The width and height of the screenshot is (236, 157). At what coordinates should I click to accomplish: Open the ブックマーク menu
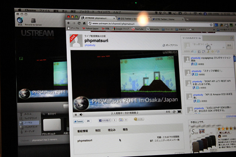click(87, 11)
